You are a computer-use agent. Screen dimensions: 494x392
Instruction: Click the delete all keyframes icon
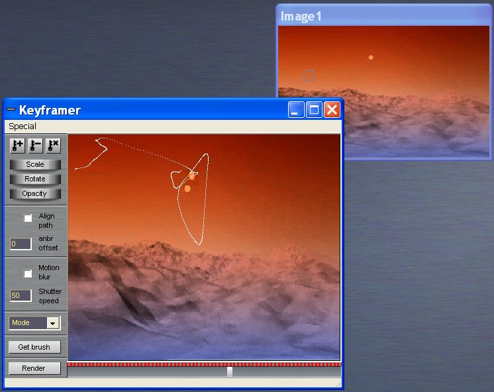pos(53,145)
